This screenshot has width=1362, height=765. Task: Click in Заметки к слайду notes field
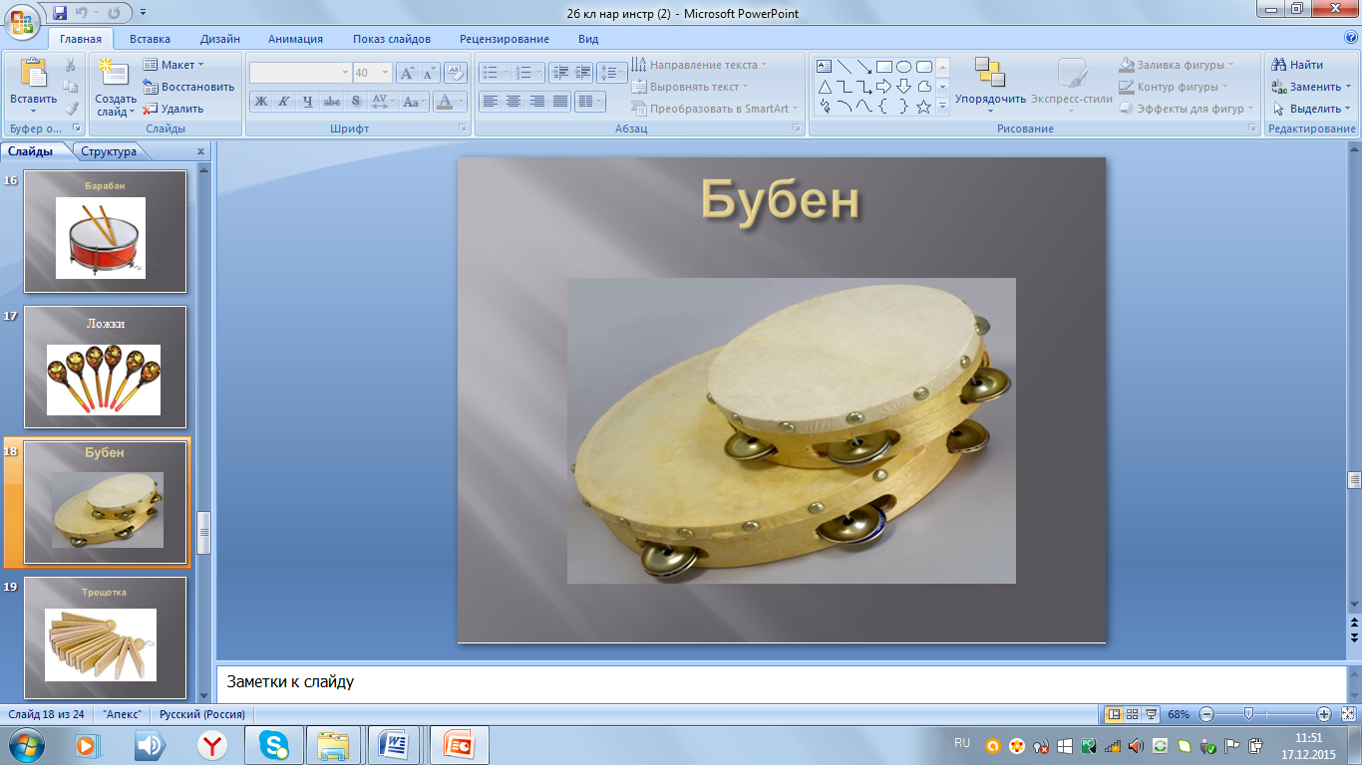click(x=781, y=683)
